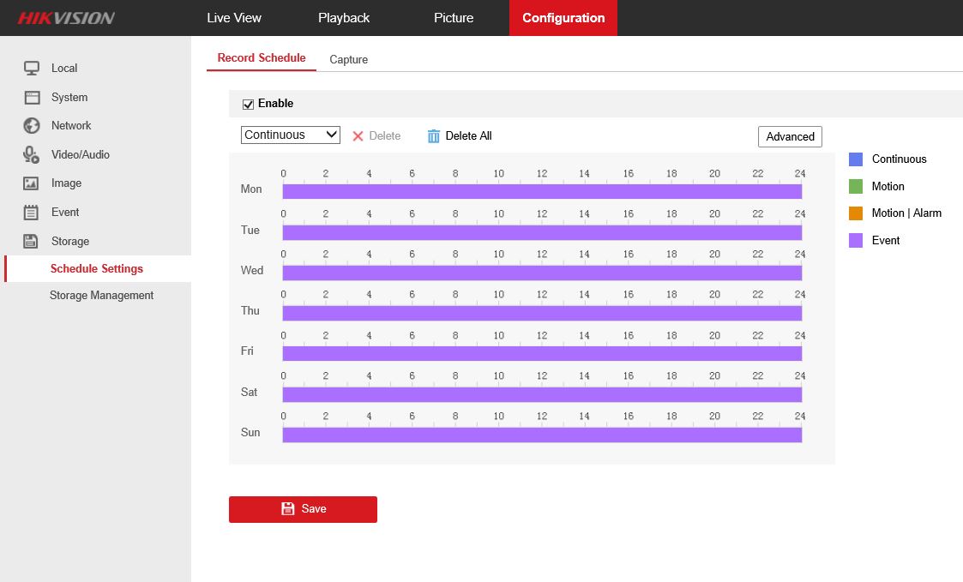Image resolution: width=963 pixels, height=582 pixels.
Task: Select the System window icon
Action: 32,98
